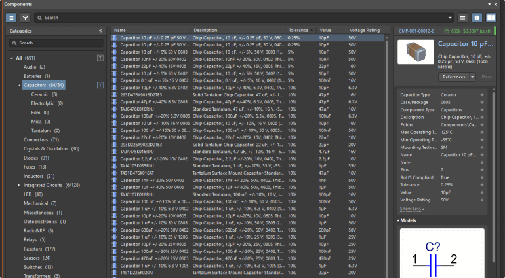Click the T icon beside Capacitors category

pos(100,85)
